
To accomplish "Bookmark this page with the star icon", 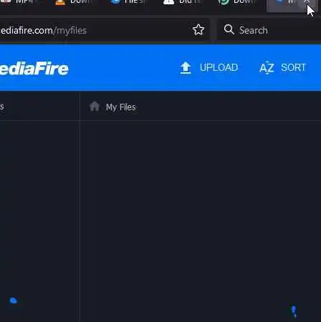I will point(198,30).
